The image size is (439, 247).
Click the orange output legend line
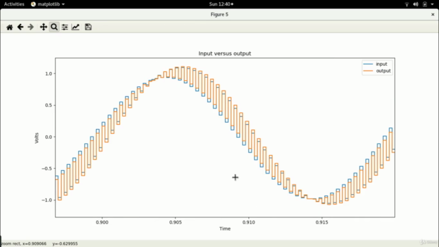click(368, 71)
